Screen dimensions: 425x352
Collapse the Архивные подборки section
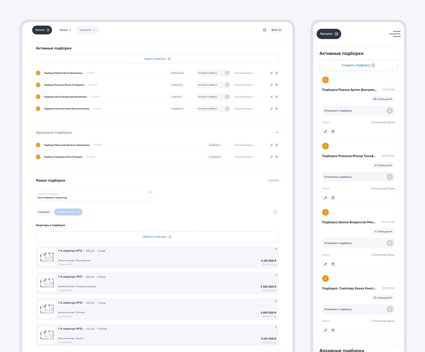coord(277,133)
